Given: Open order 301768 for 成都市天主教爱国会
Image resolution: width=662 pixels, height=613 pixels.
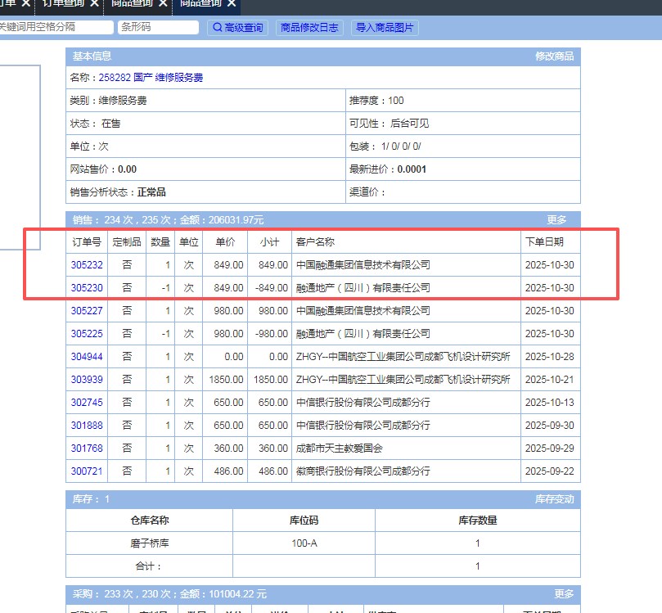Looking at the screenshot, I should pos(87,448).
